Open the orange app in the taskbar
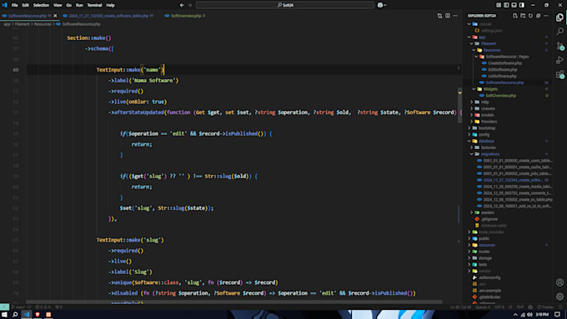 click(x=48, y=314)
